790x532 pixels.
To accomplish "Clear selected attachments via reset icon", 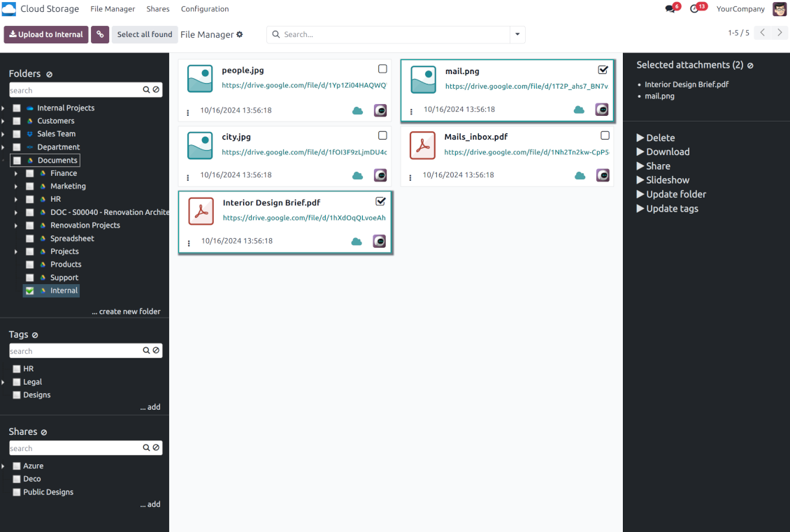I will (x=750, y=66).
